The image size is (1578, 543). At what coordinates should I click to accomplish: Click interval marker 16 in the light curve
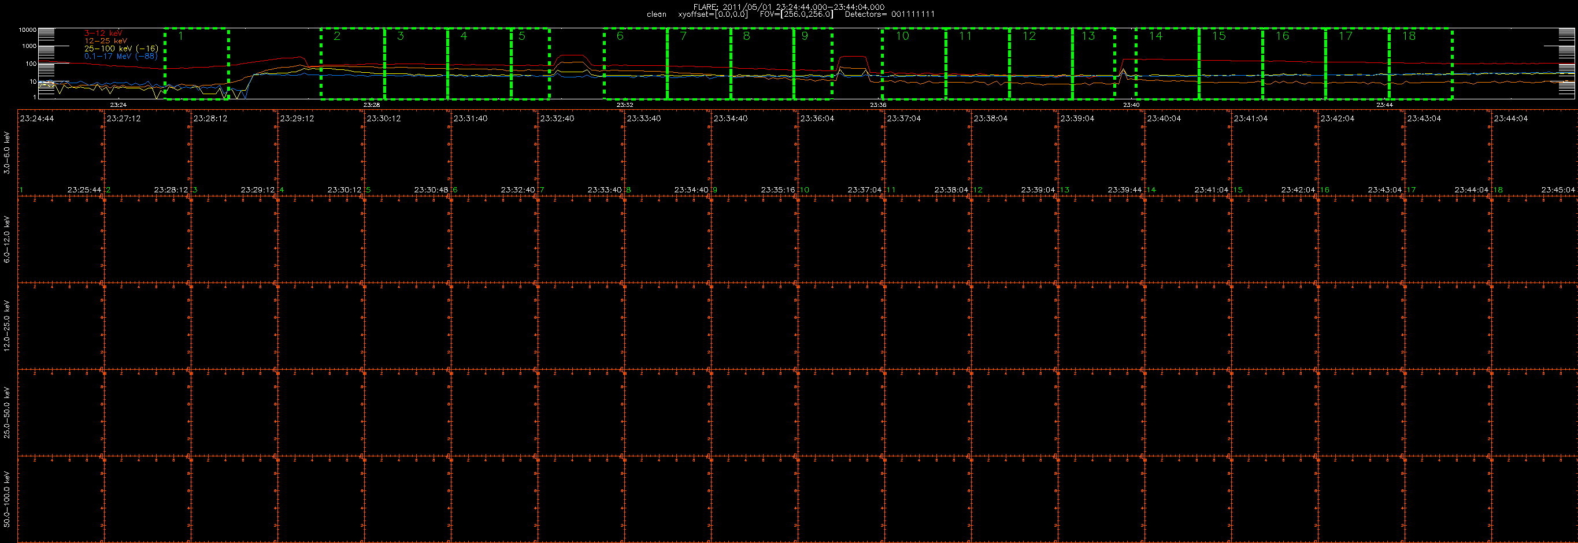coord(1283,36)
